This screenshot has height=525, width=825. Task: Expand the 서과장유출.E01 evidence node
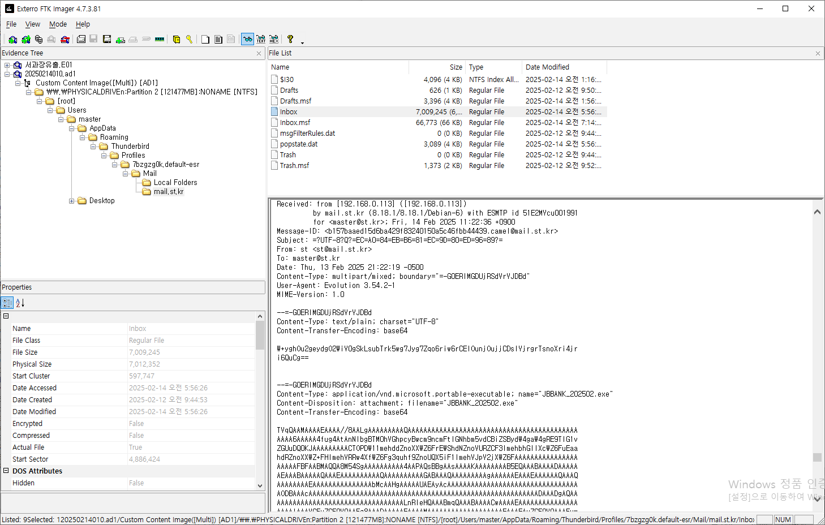point(7,65)
